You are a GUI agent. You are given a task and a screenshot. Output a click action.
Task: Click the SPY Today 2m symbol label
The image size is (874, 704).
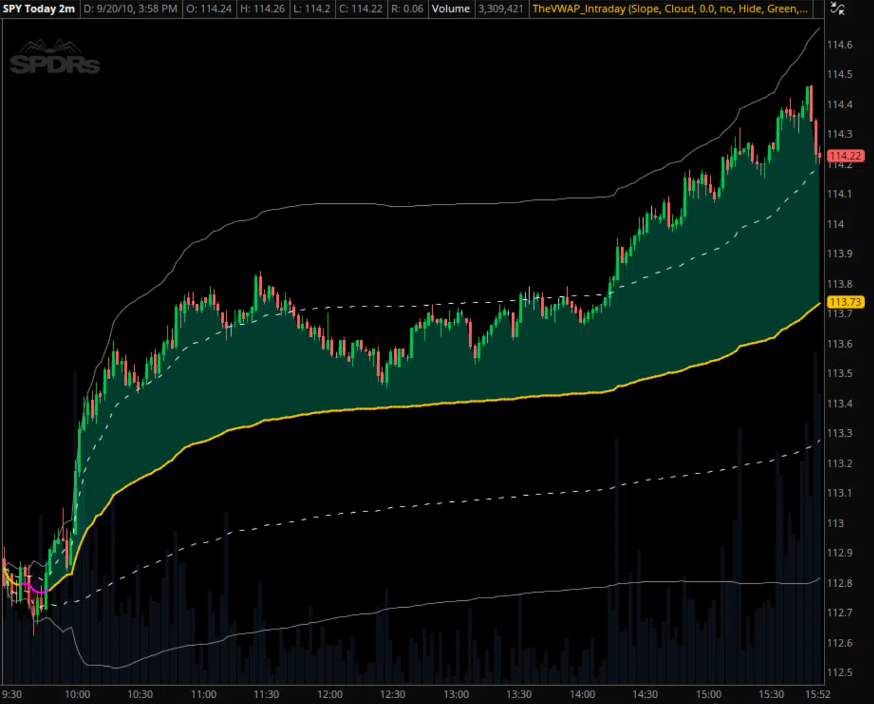39,9
